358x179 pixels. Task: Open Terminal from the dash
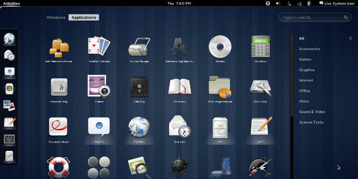tap(9, 139)
